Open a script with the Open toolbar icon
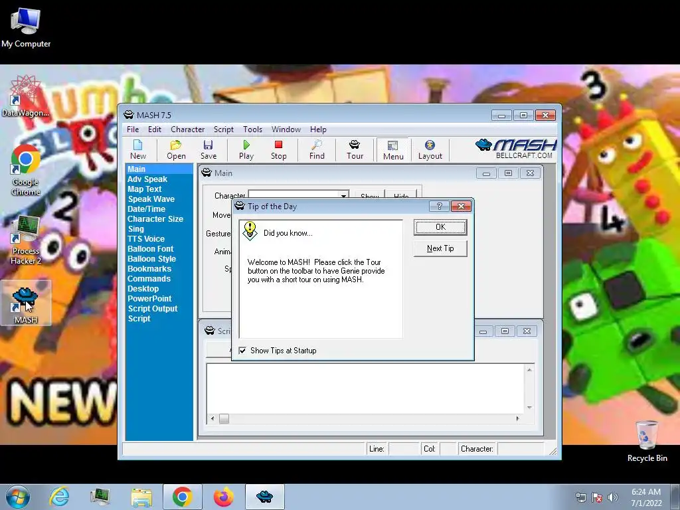The height and width of the screenshot is (510, 680). 176,150
